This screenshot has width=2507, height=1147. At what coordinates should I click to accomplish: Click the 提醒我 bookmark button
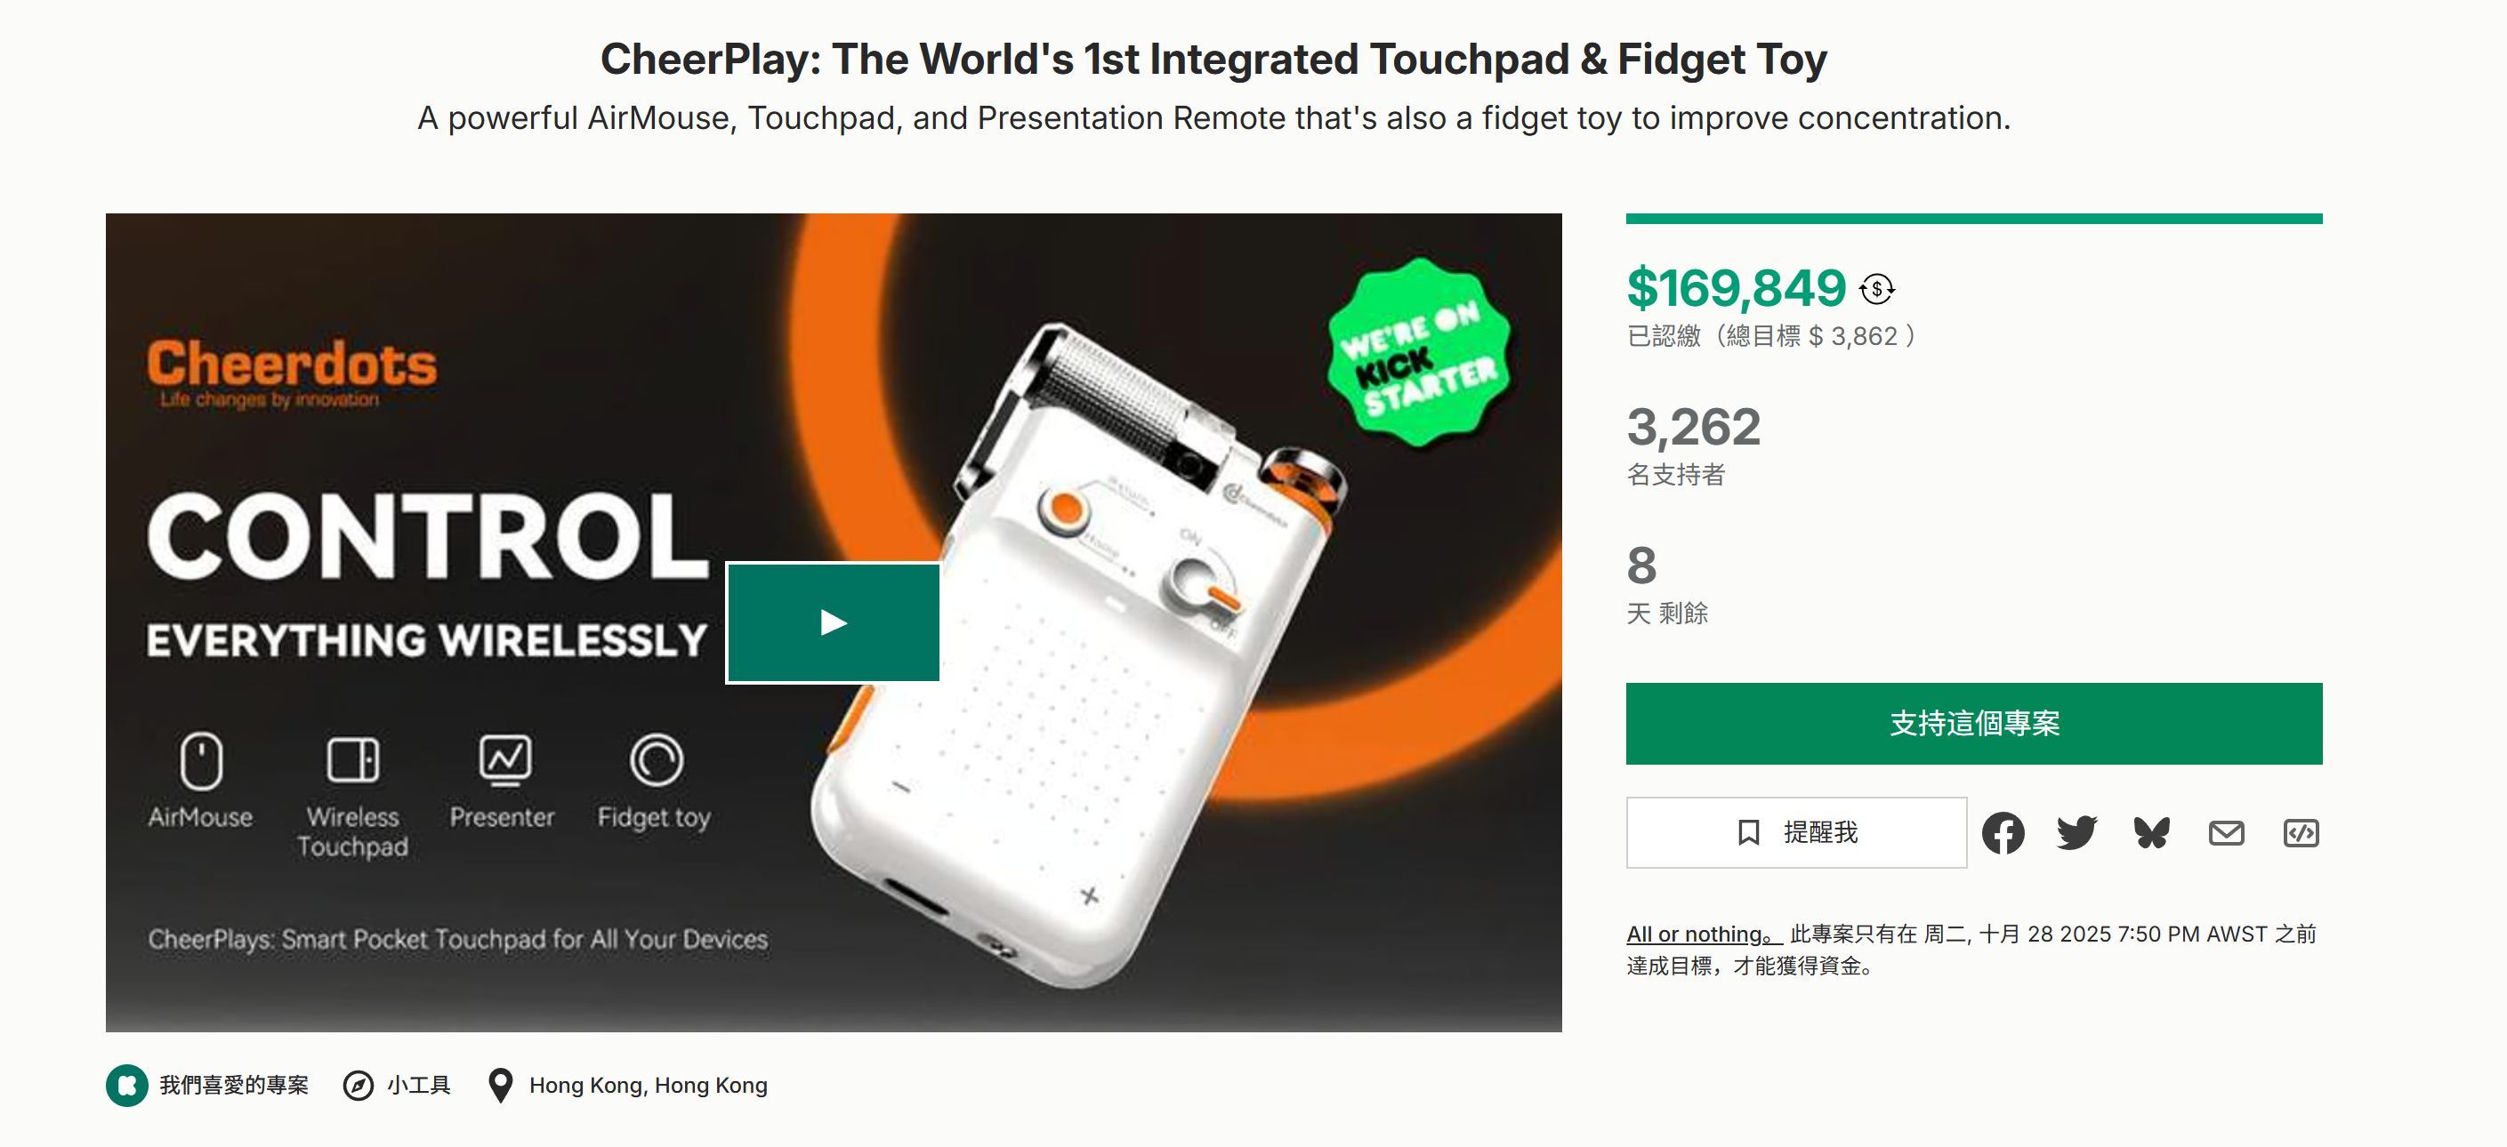click(1796, 833)
